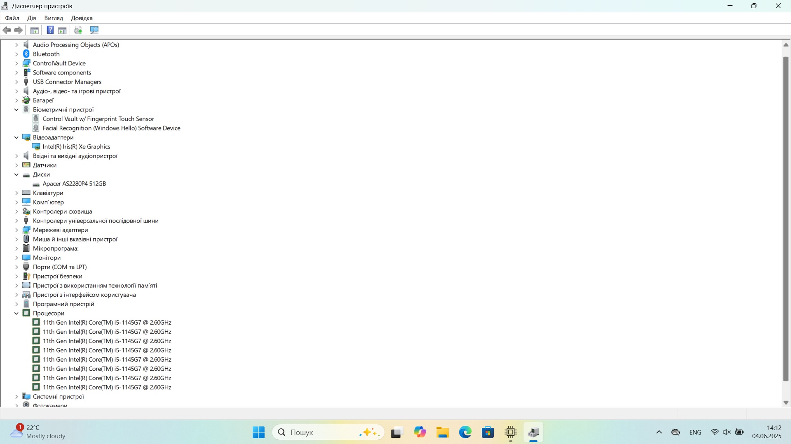Viewport: 791px width, 444px height.
Task: Select Комп'ютер category
Action: coord(48,202)
